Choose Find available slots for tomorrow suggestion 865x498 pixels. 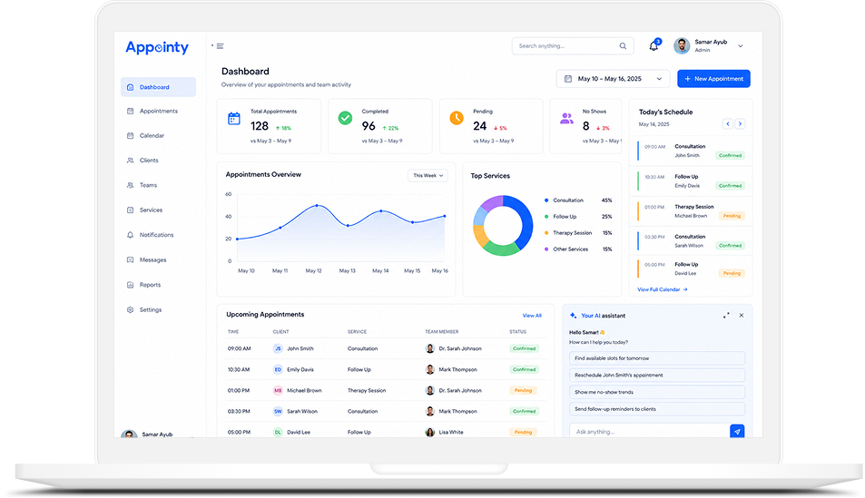click(x=657, y=359)
